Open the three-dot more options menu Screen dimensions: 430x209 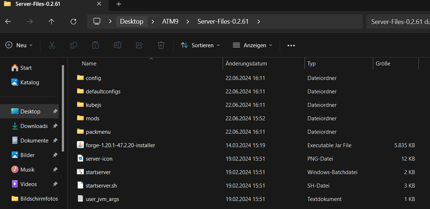291,45
